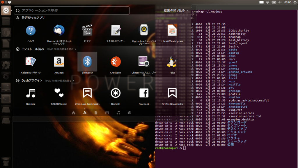Screen dimensions: 298x168
Task: Open the battery indicator menu
Action: [x=274, y=2]
